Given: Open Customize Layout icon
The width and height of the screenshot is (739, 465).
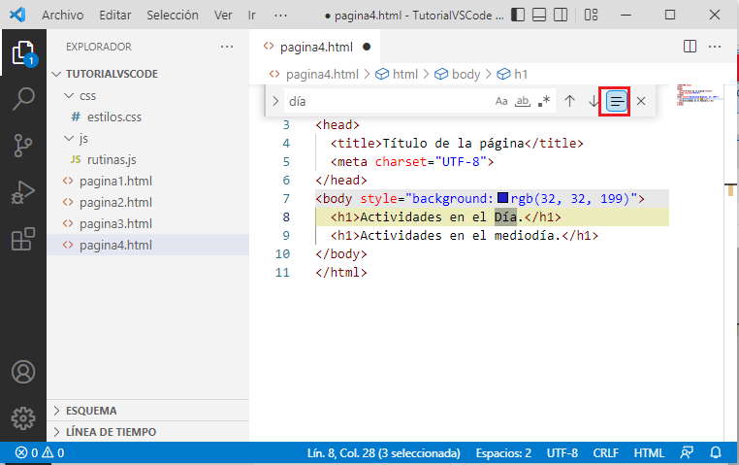Looking at the screenshot, I should (x=591, y=16).
